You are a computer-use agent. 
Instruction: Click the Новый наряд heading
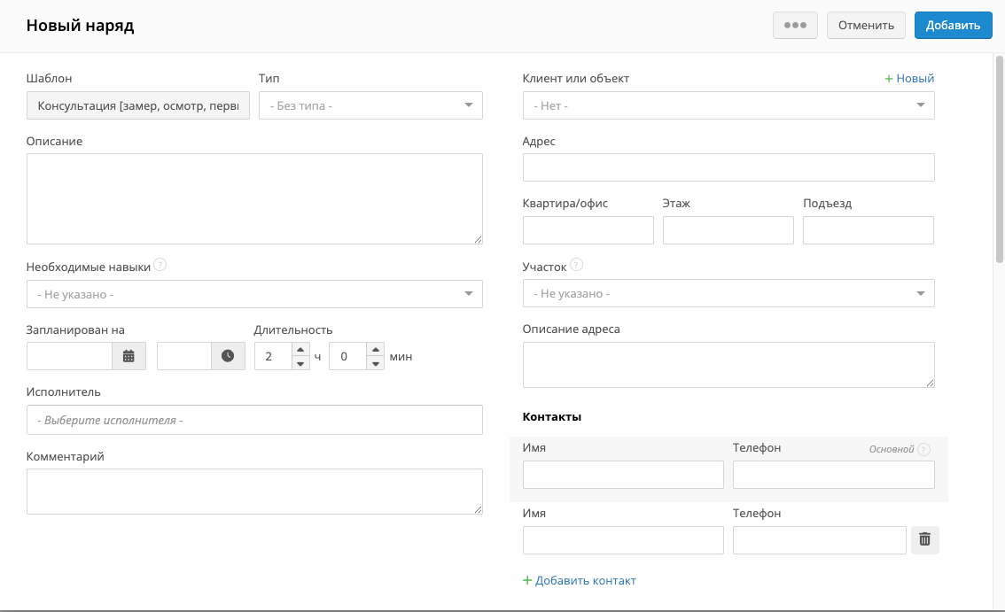point(80,26)
